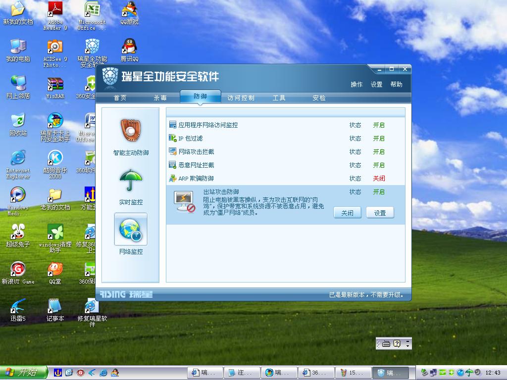This screenshot has height=380, width=507.
Task: Switch to the 访问控制 tab
Action: pyautogui.click(x=241, y=97)
